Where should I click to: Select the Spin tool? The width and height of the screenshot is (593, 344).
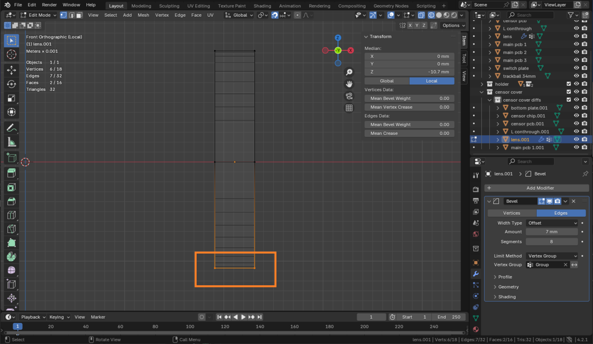(x=11, y=257)
